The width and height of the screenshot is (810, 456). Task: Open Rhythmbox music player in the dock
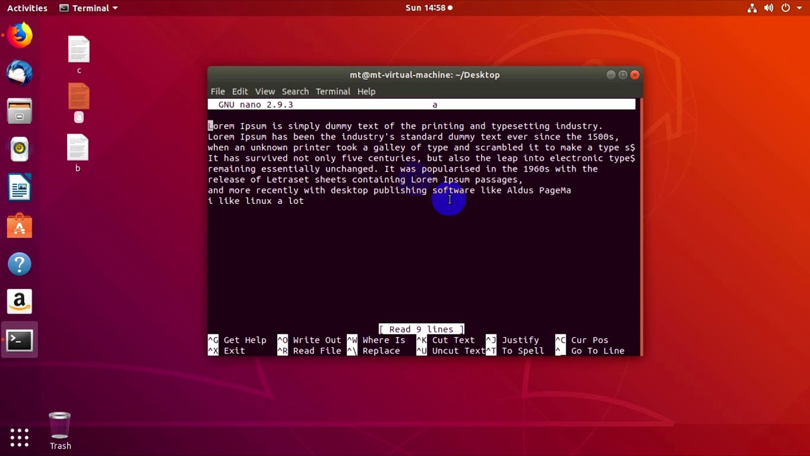[20, 149]
